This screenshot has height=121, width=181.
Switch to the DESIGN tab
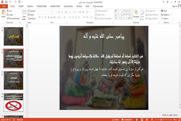(x=30, y=6)
